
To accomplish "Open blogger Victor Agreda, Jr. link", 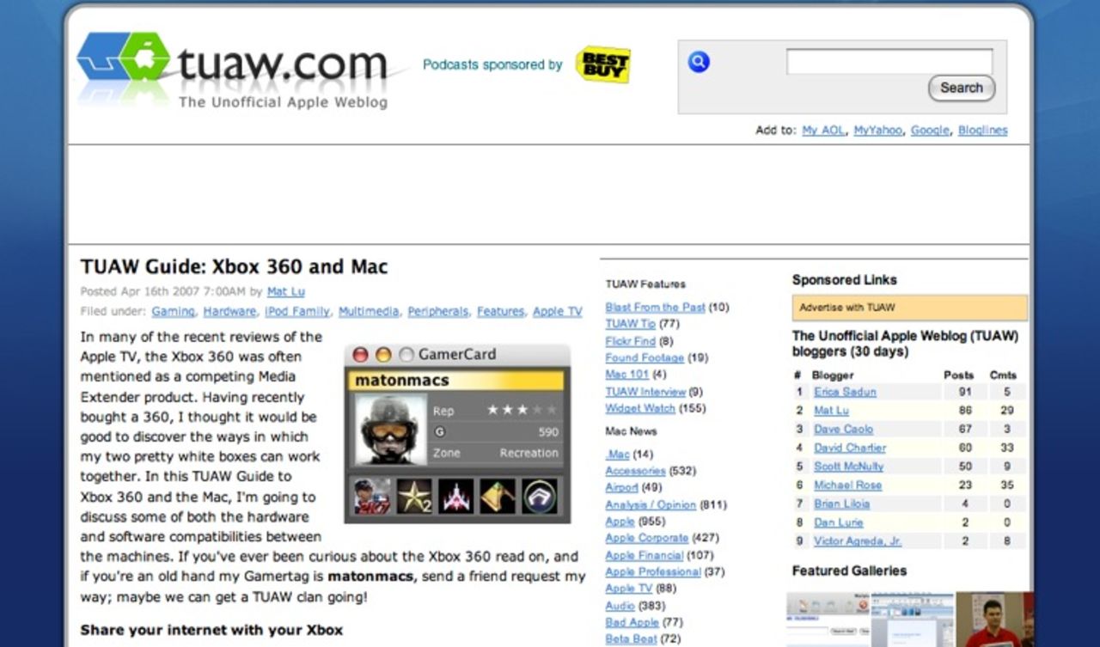I will pyautogui.click(x=858, y=541).
